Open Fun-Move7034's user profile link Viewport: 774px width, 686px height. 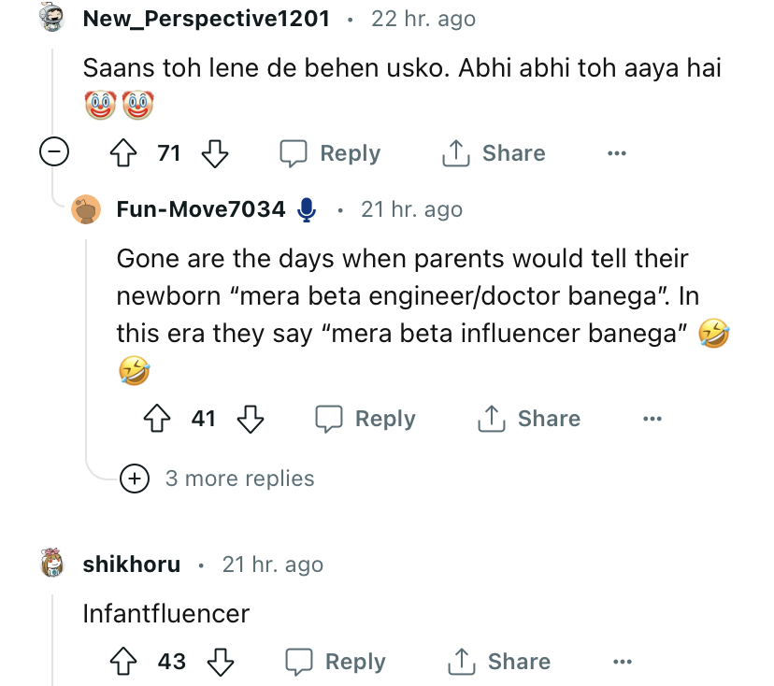pyautogui.click(x=200, y=209)
